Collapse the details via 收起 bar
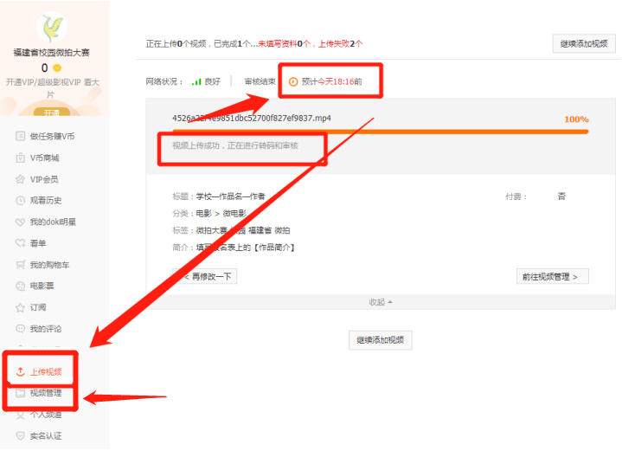622x457 pixels. point(380,302)
